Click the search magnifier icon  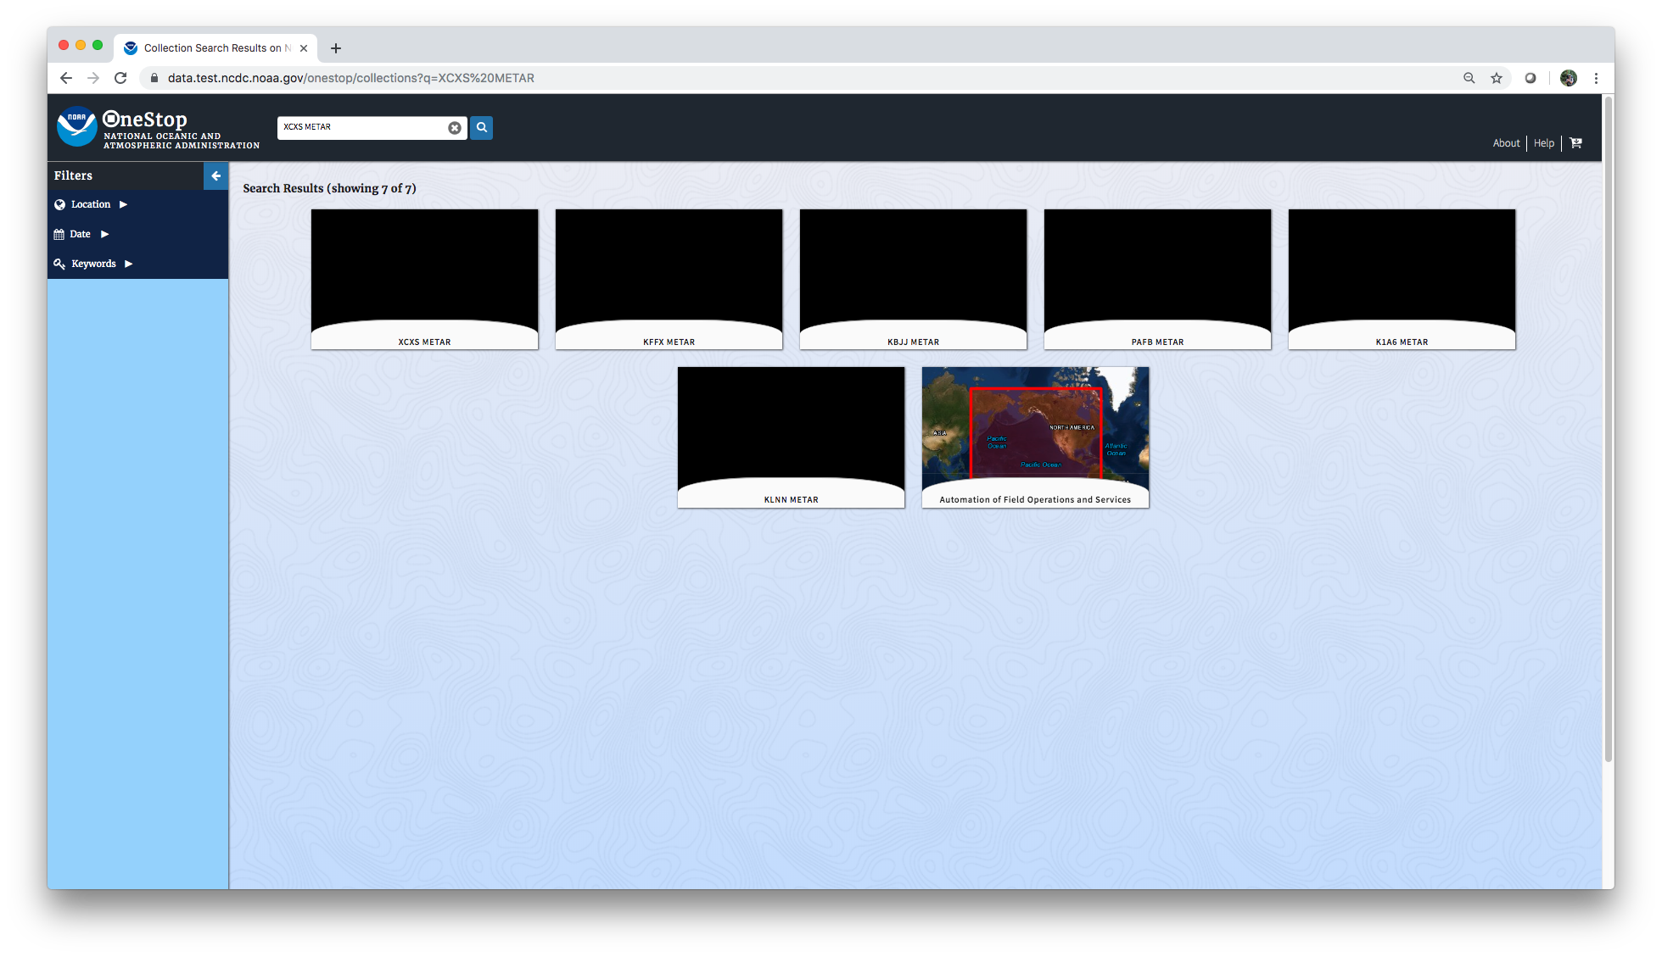pos(481,127)
